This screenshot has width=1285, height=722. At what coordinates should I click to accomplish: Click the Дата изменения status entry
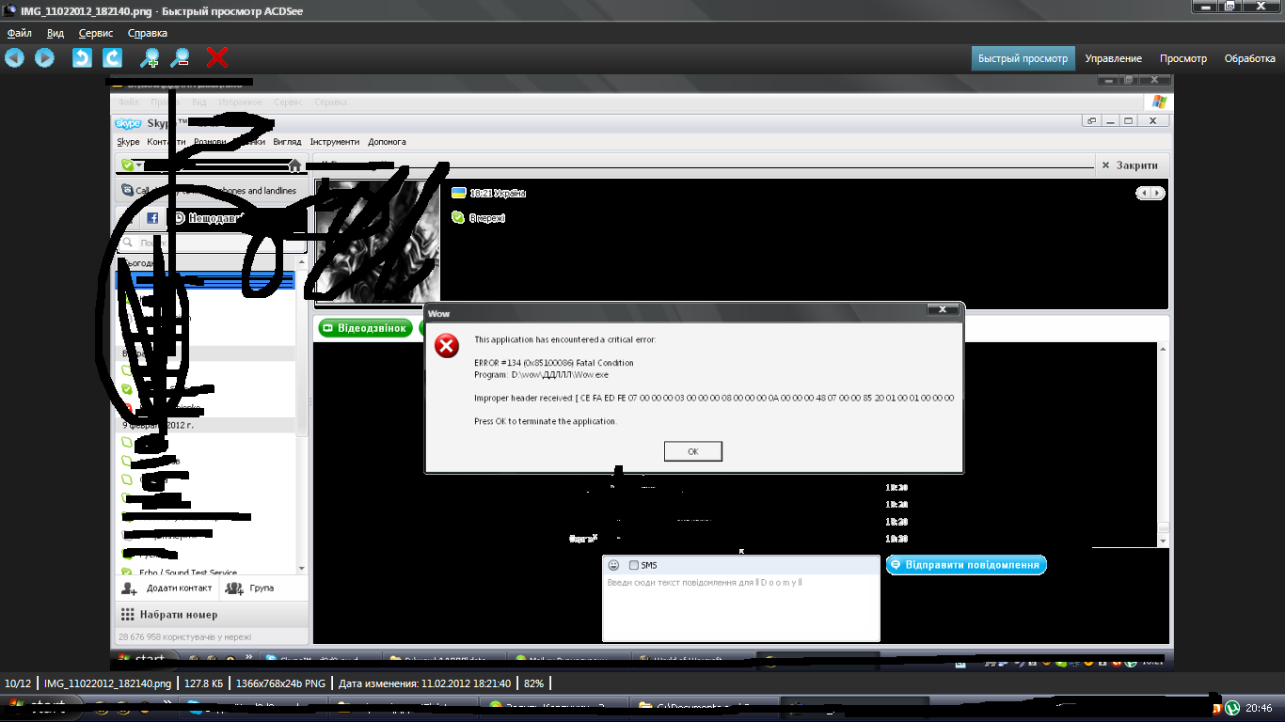click(425, 683)
